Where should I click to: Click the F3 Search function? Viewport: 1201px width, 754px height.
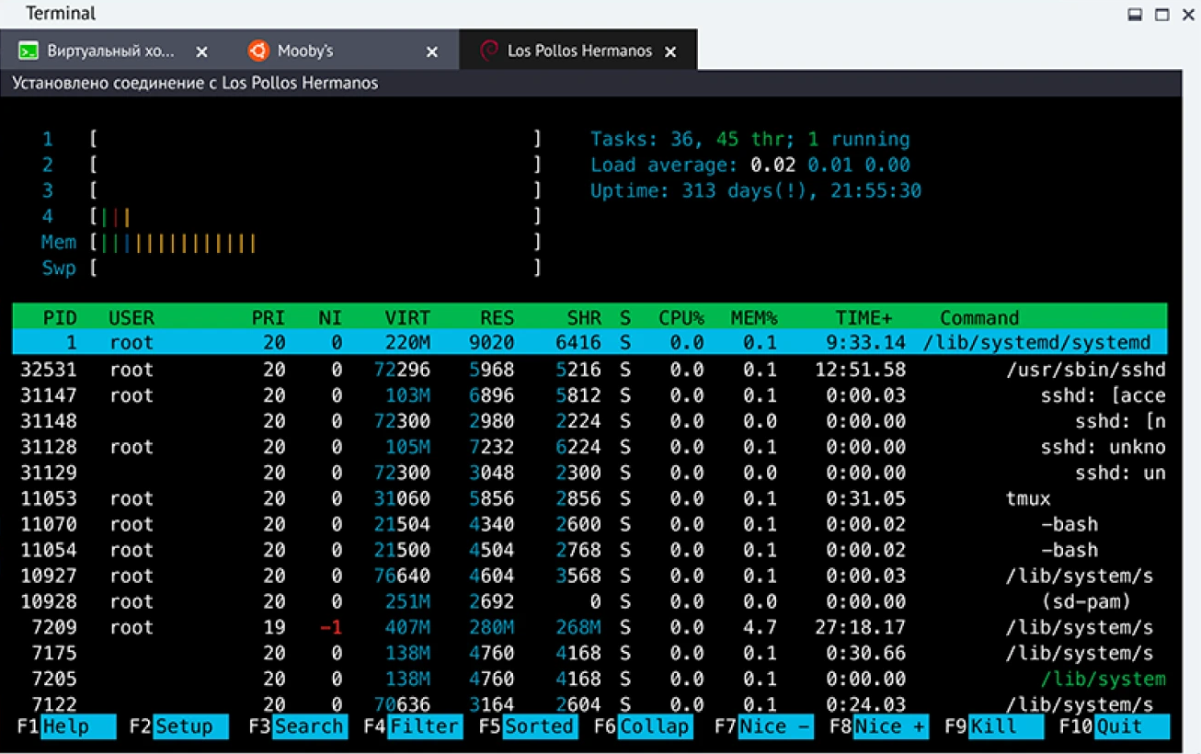(x=308, y=726)
